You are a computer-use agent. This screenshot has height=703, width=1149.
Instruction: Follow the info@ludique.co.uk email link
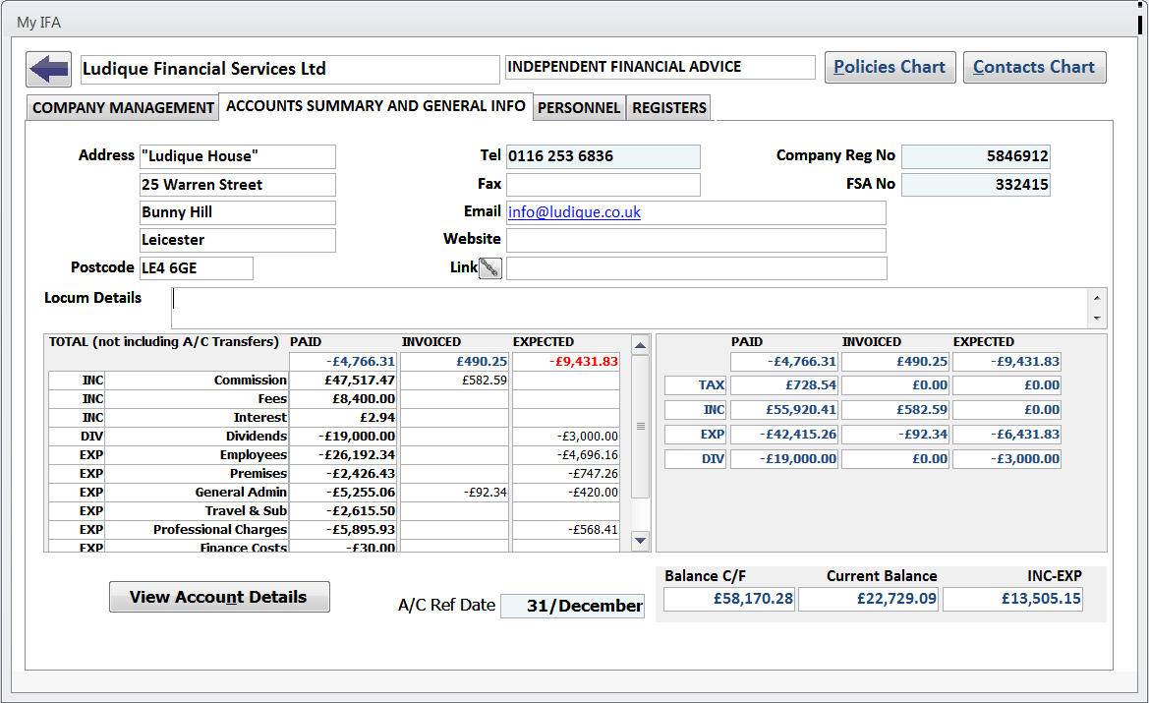(x=574, y=212)
